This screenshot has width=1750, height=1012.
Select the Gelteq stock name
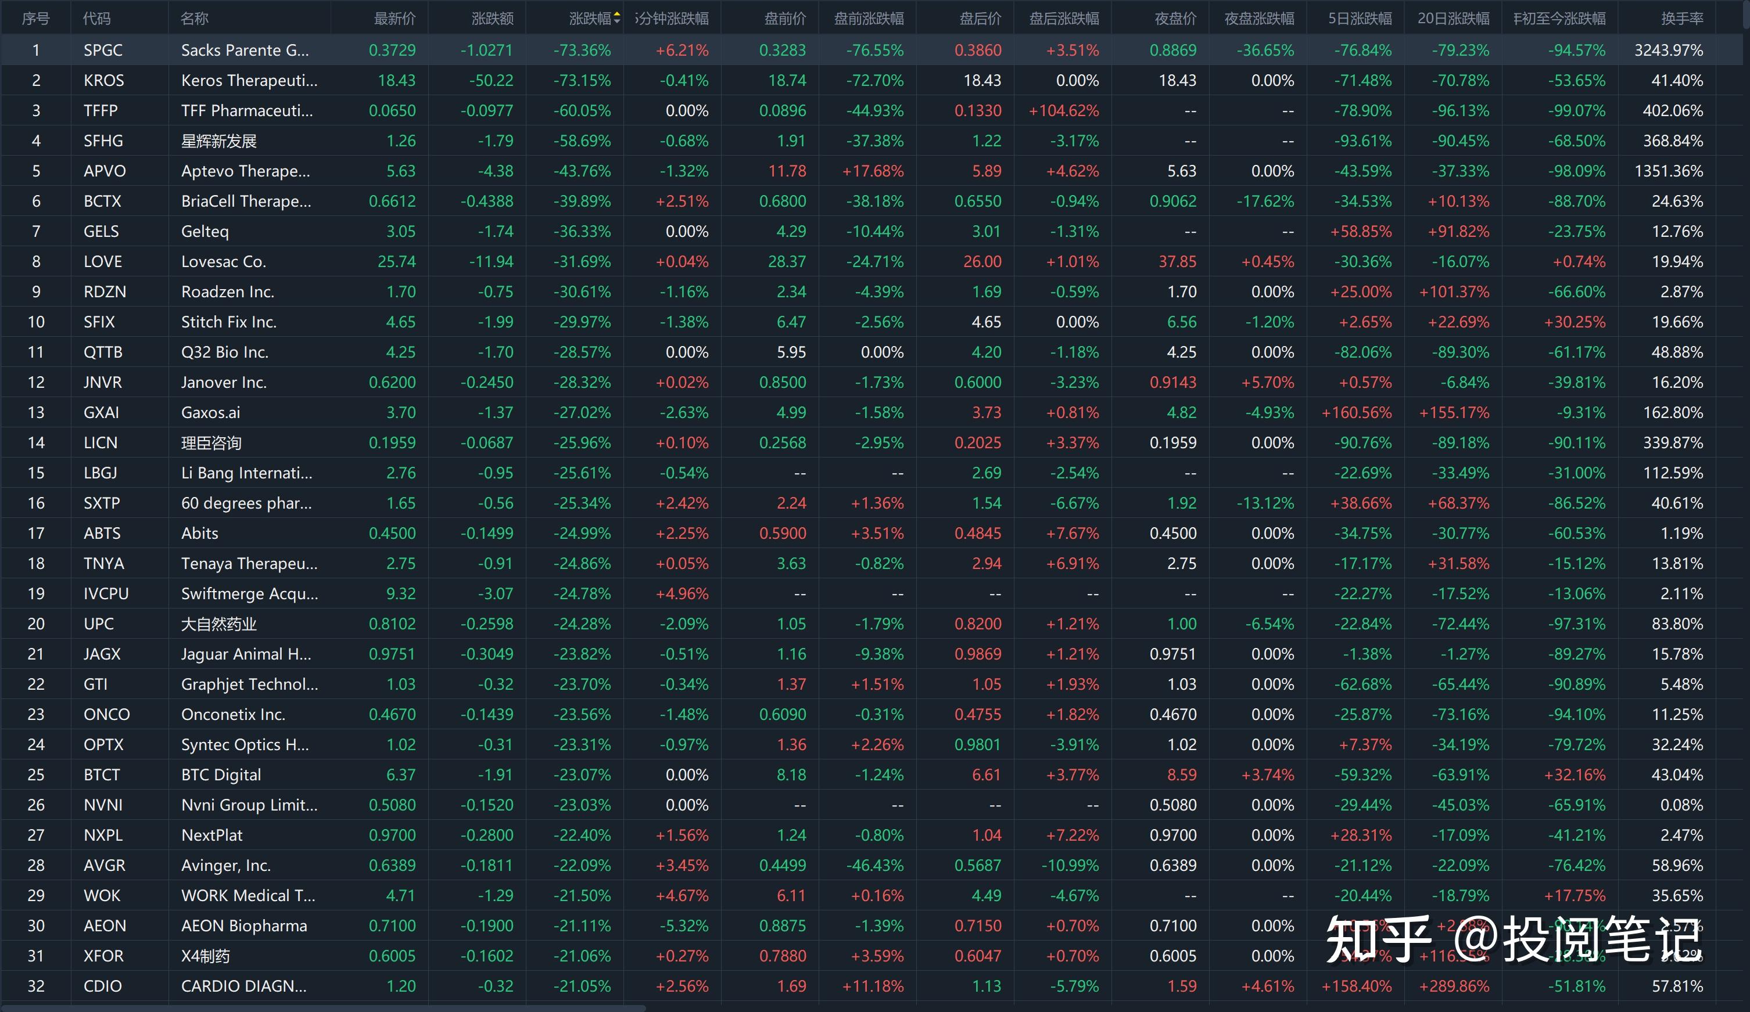point(205,231)
